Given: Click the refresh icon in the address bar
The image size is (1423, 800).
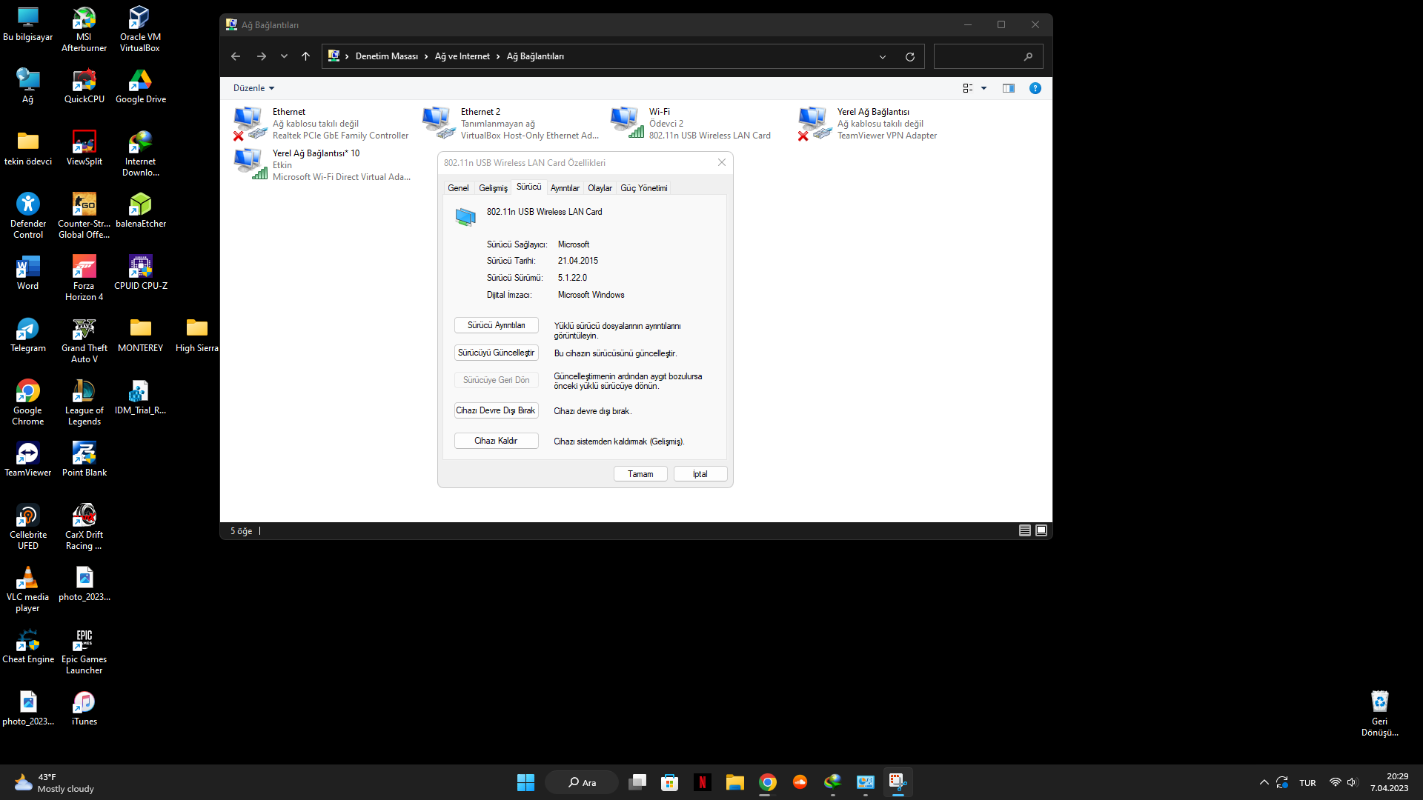Looking at the screenshot, I should 910,56.
